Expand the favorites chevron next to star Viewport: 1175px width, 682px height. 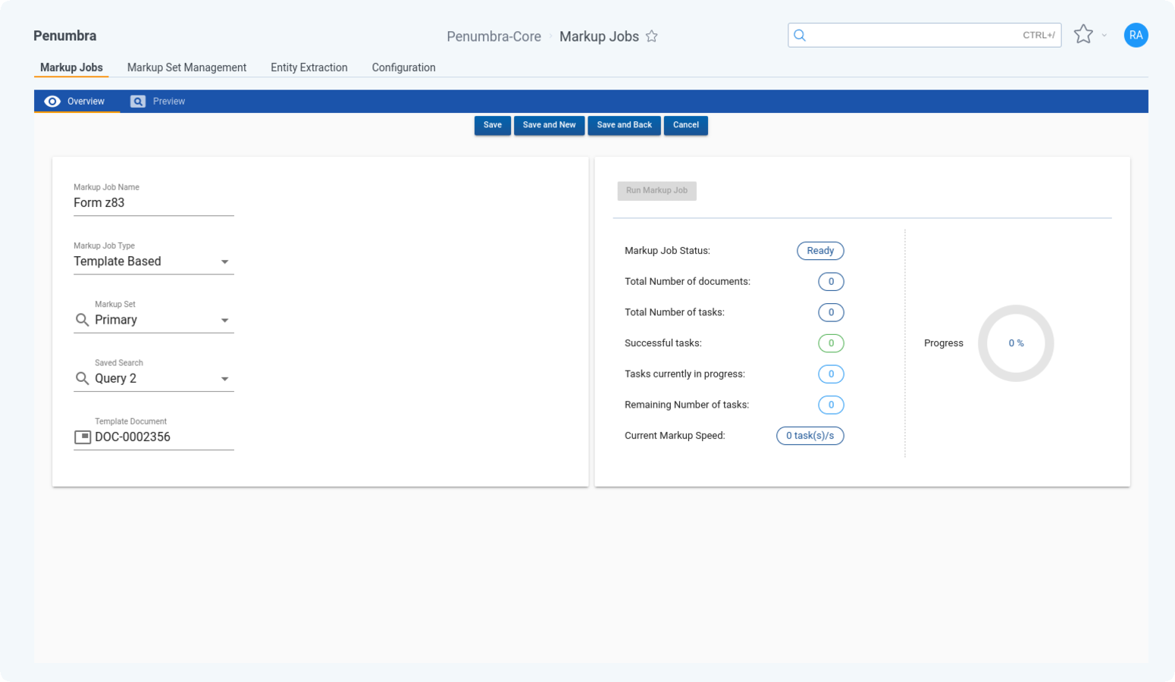click(x=1104, y=36)
